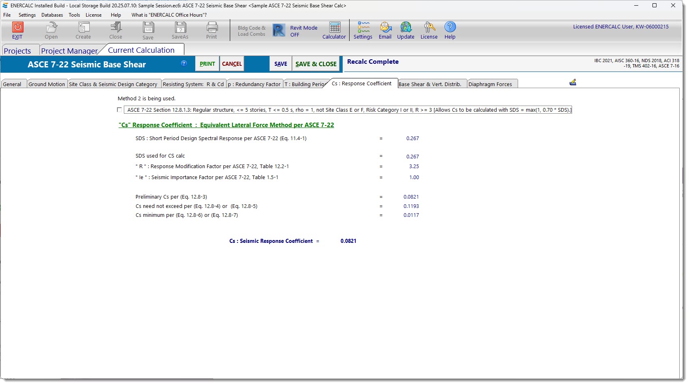Switch to the Ground Motion tab

point(47,84)
